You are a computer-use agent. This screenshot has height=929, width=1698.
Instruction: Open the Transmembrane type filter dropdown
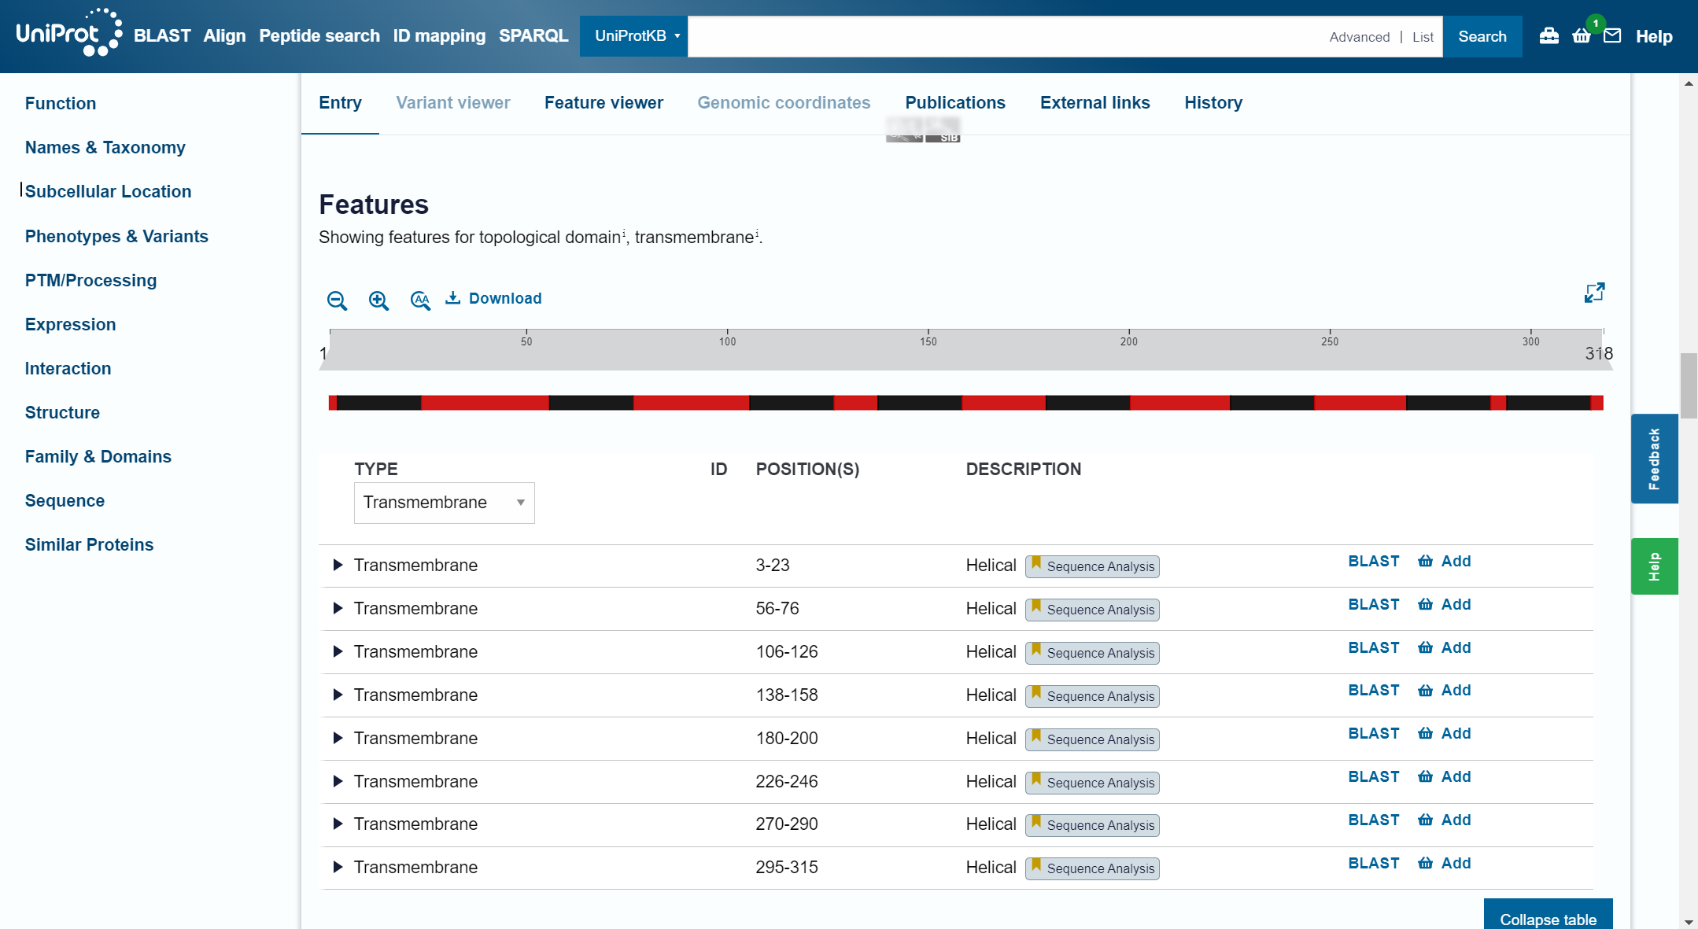(444, 503)
